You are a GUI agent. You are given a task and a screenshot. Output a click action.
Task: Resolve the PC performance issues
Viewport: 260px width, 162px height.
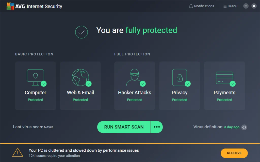click(x=234, y=153)
